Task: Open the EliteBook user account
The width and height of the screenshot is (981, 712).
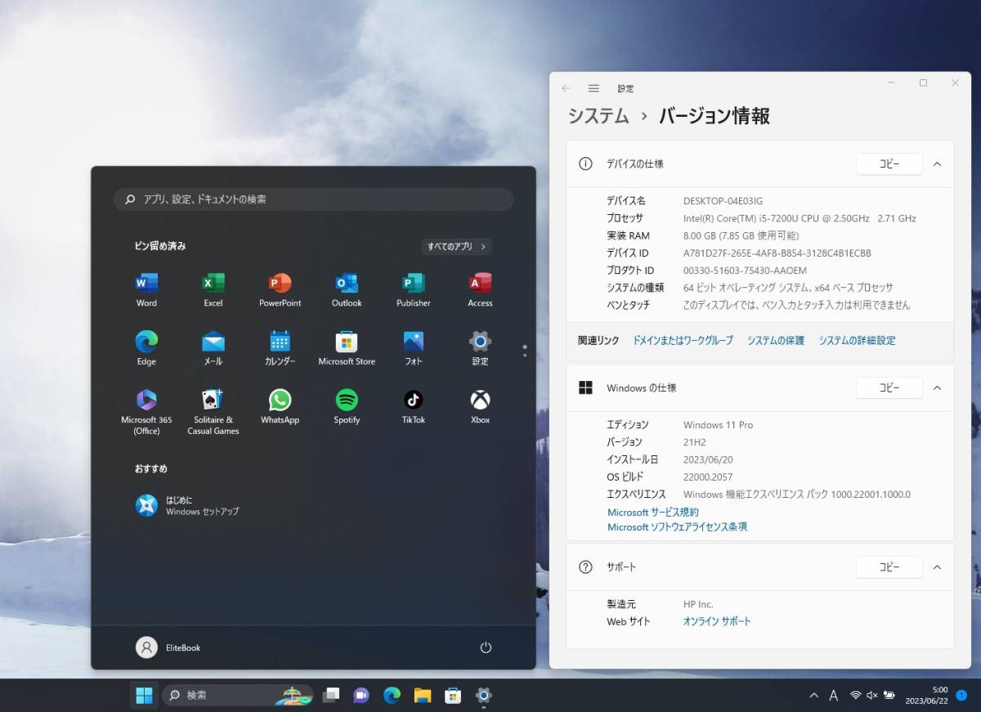Action: 168,647
